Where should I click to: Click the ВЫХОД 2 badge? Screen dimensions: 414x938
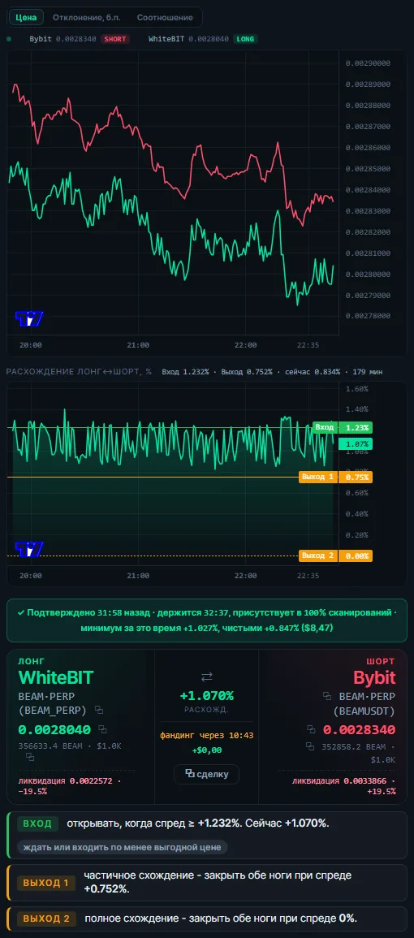[46, 919]
